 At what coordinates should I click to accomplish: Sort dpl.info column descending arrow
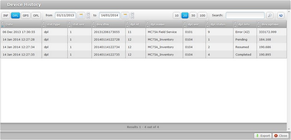tap(235, 26)
